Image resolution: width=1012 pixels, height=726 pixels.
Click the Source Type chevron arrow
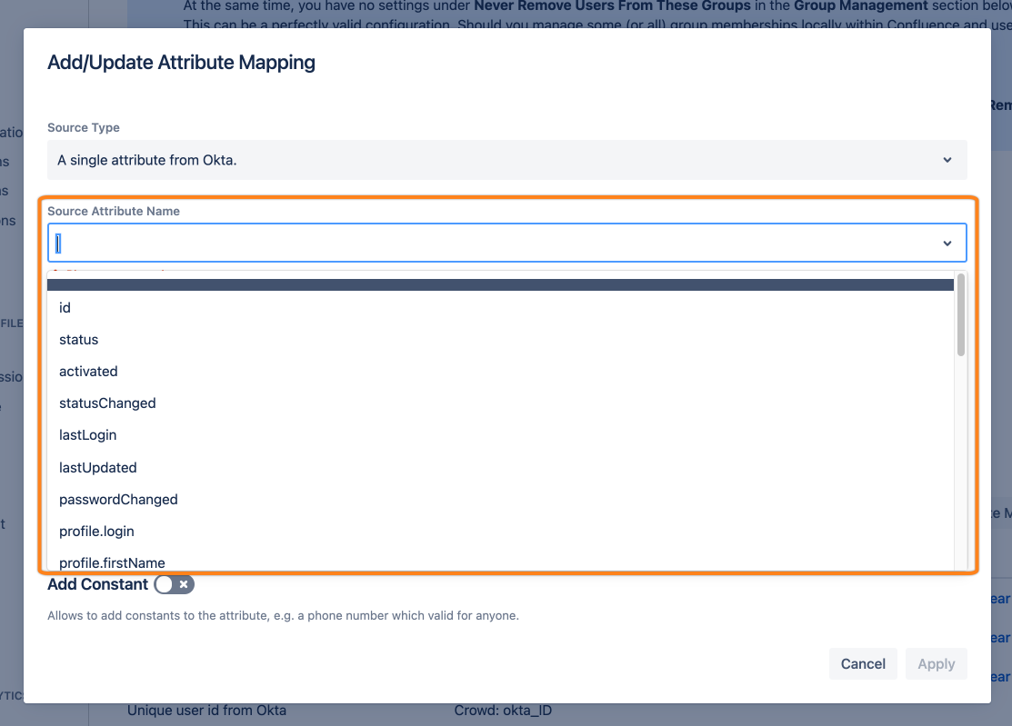(947, 160)
